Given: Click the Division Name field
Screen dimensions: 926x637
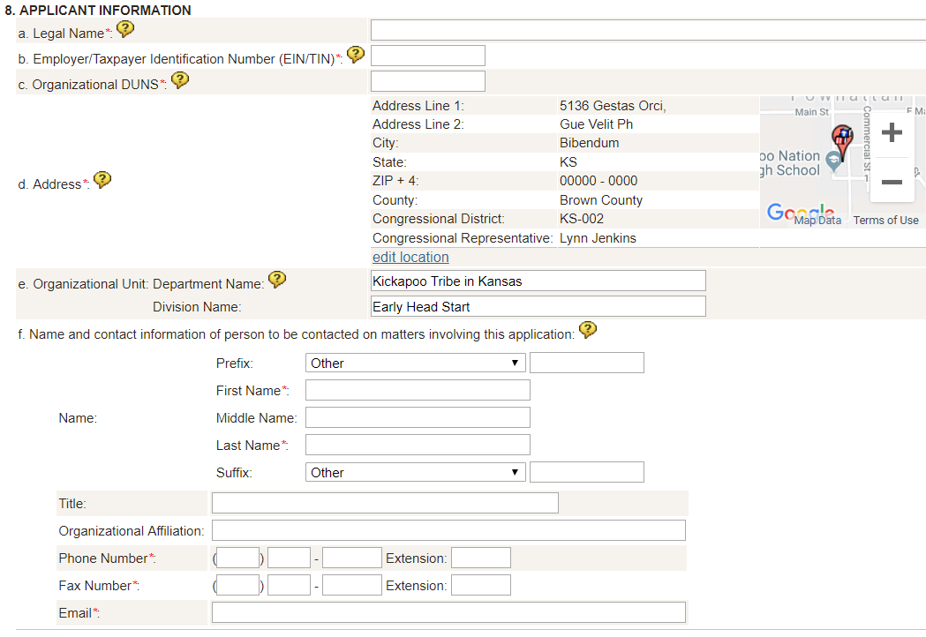Looking at the screenshot, I should pyautogui.click(x=538, y=307).
